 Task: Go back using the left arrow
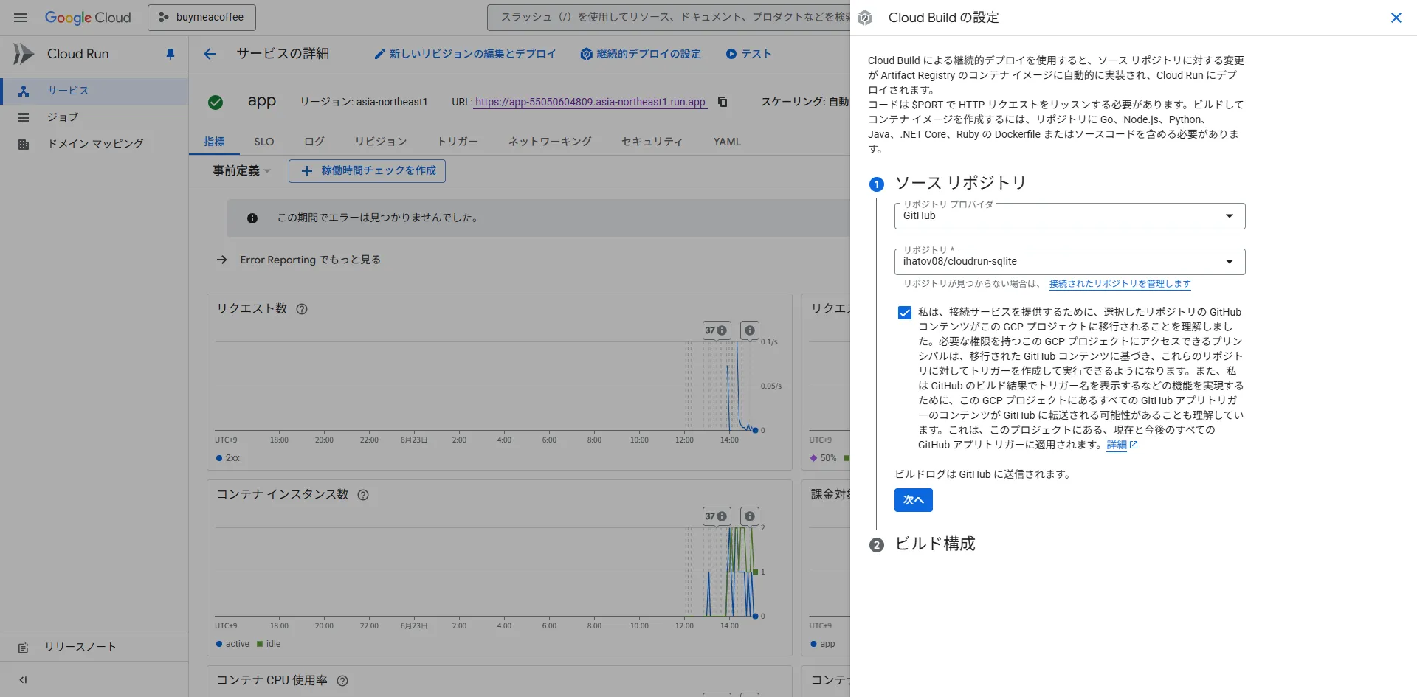coord(210,54)
